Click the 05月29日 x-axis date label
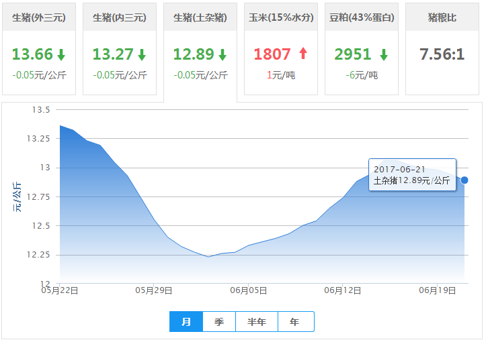The image size is (486, 342). pyautogui.click(x=154, y=290)
